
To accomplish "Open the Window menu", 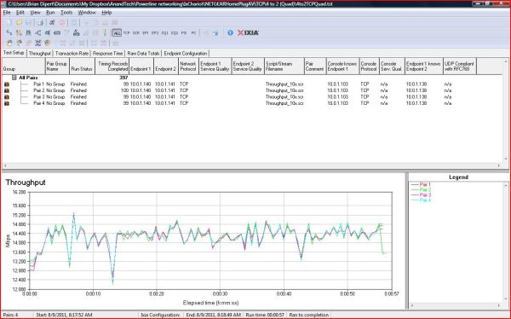I will [87, 13].
